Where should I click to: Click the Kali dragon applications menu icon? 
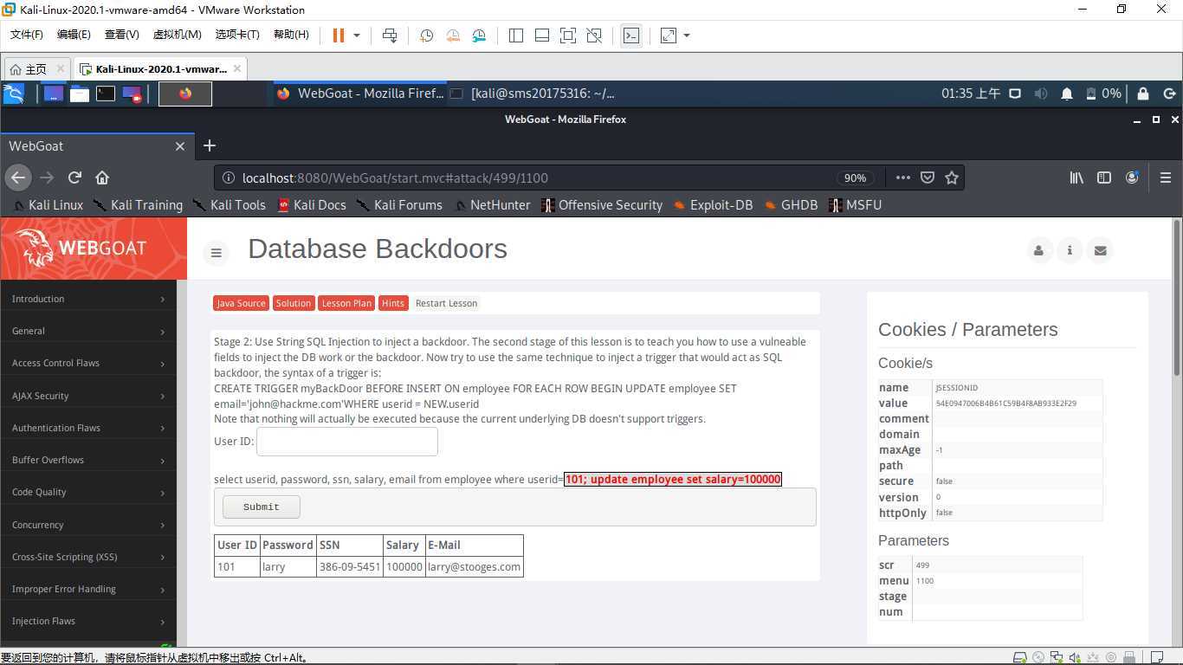click(13, 94)
